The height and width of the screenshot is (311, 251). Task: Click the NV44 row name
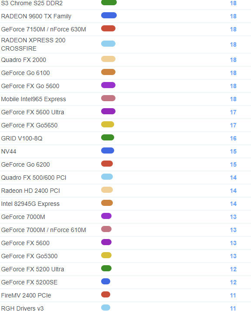pos(9,151)
